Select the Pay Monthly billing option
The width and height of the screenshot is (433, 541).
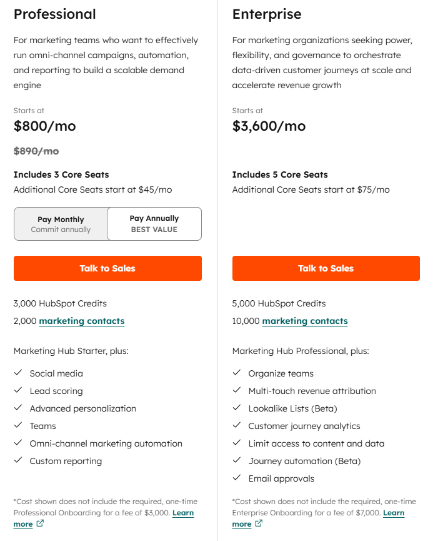click(61, 224)
